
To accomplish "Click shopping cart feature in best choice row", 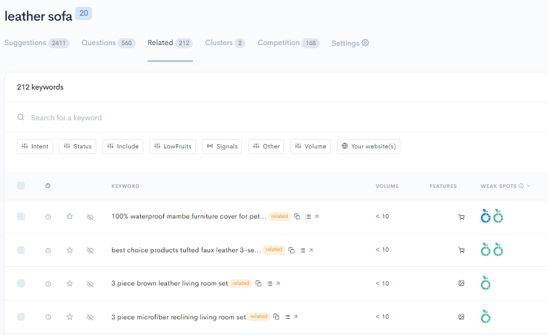I will point(461,250).
